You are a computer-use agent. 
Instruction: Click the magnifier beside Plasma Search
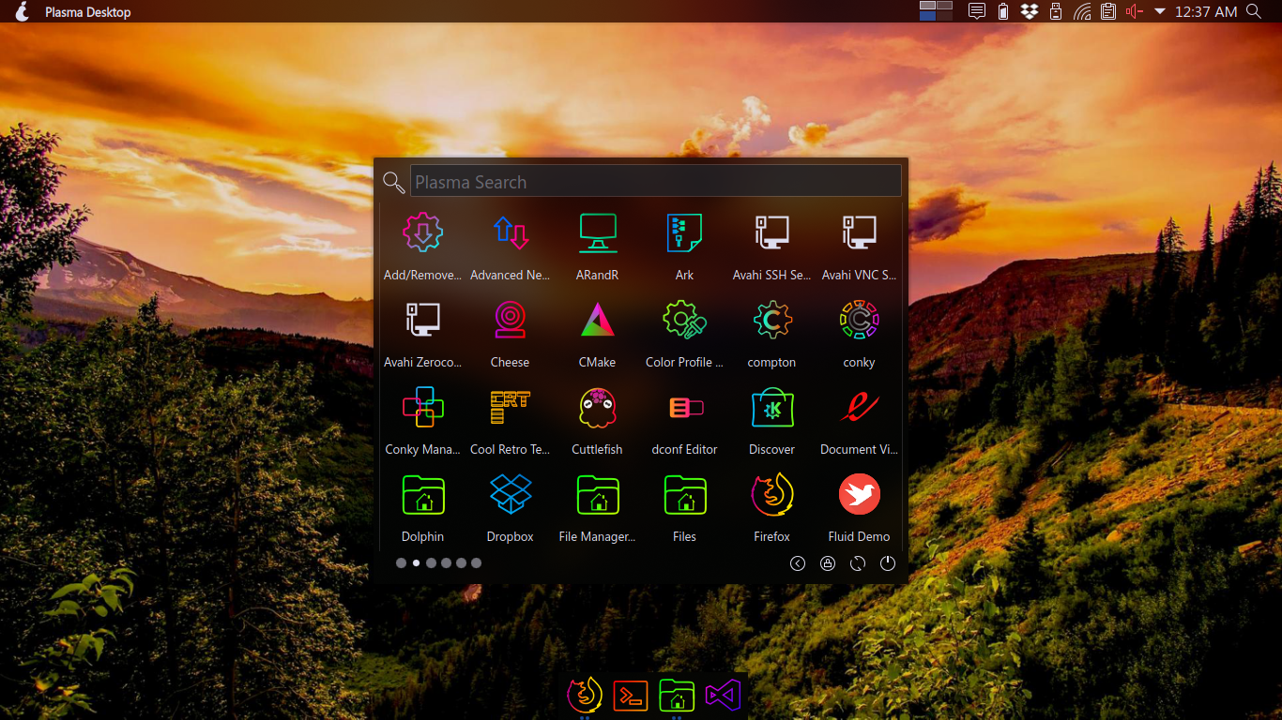click(394, 182)
